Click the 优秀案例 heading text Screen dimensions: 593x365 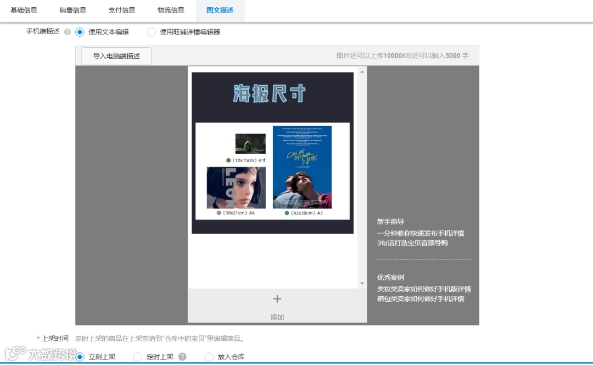coord(391,278)
